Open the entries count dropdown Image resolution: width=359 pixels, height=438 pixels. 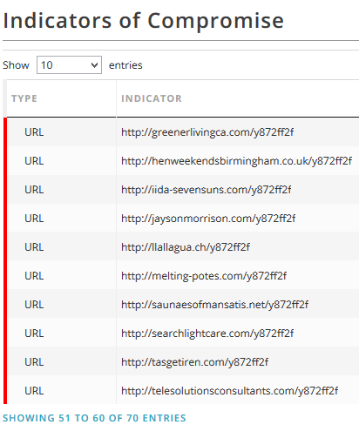[x=69, y=65]
